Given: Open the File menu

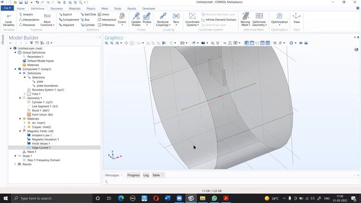Looking at the screenshot, I should point(7,8).
